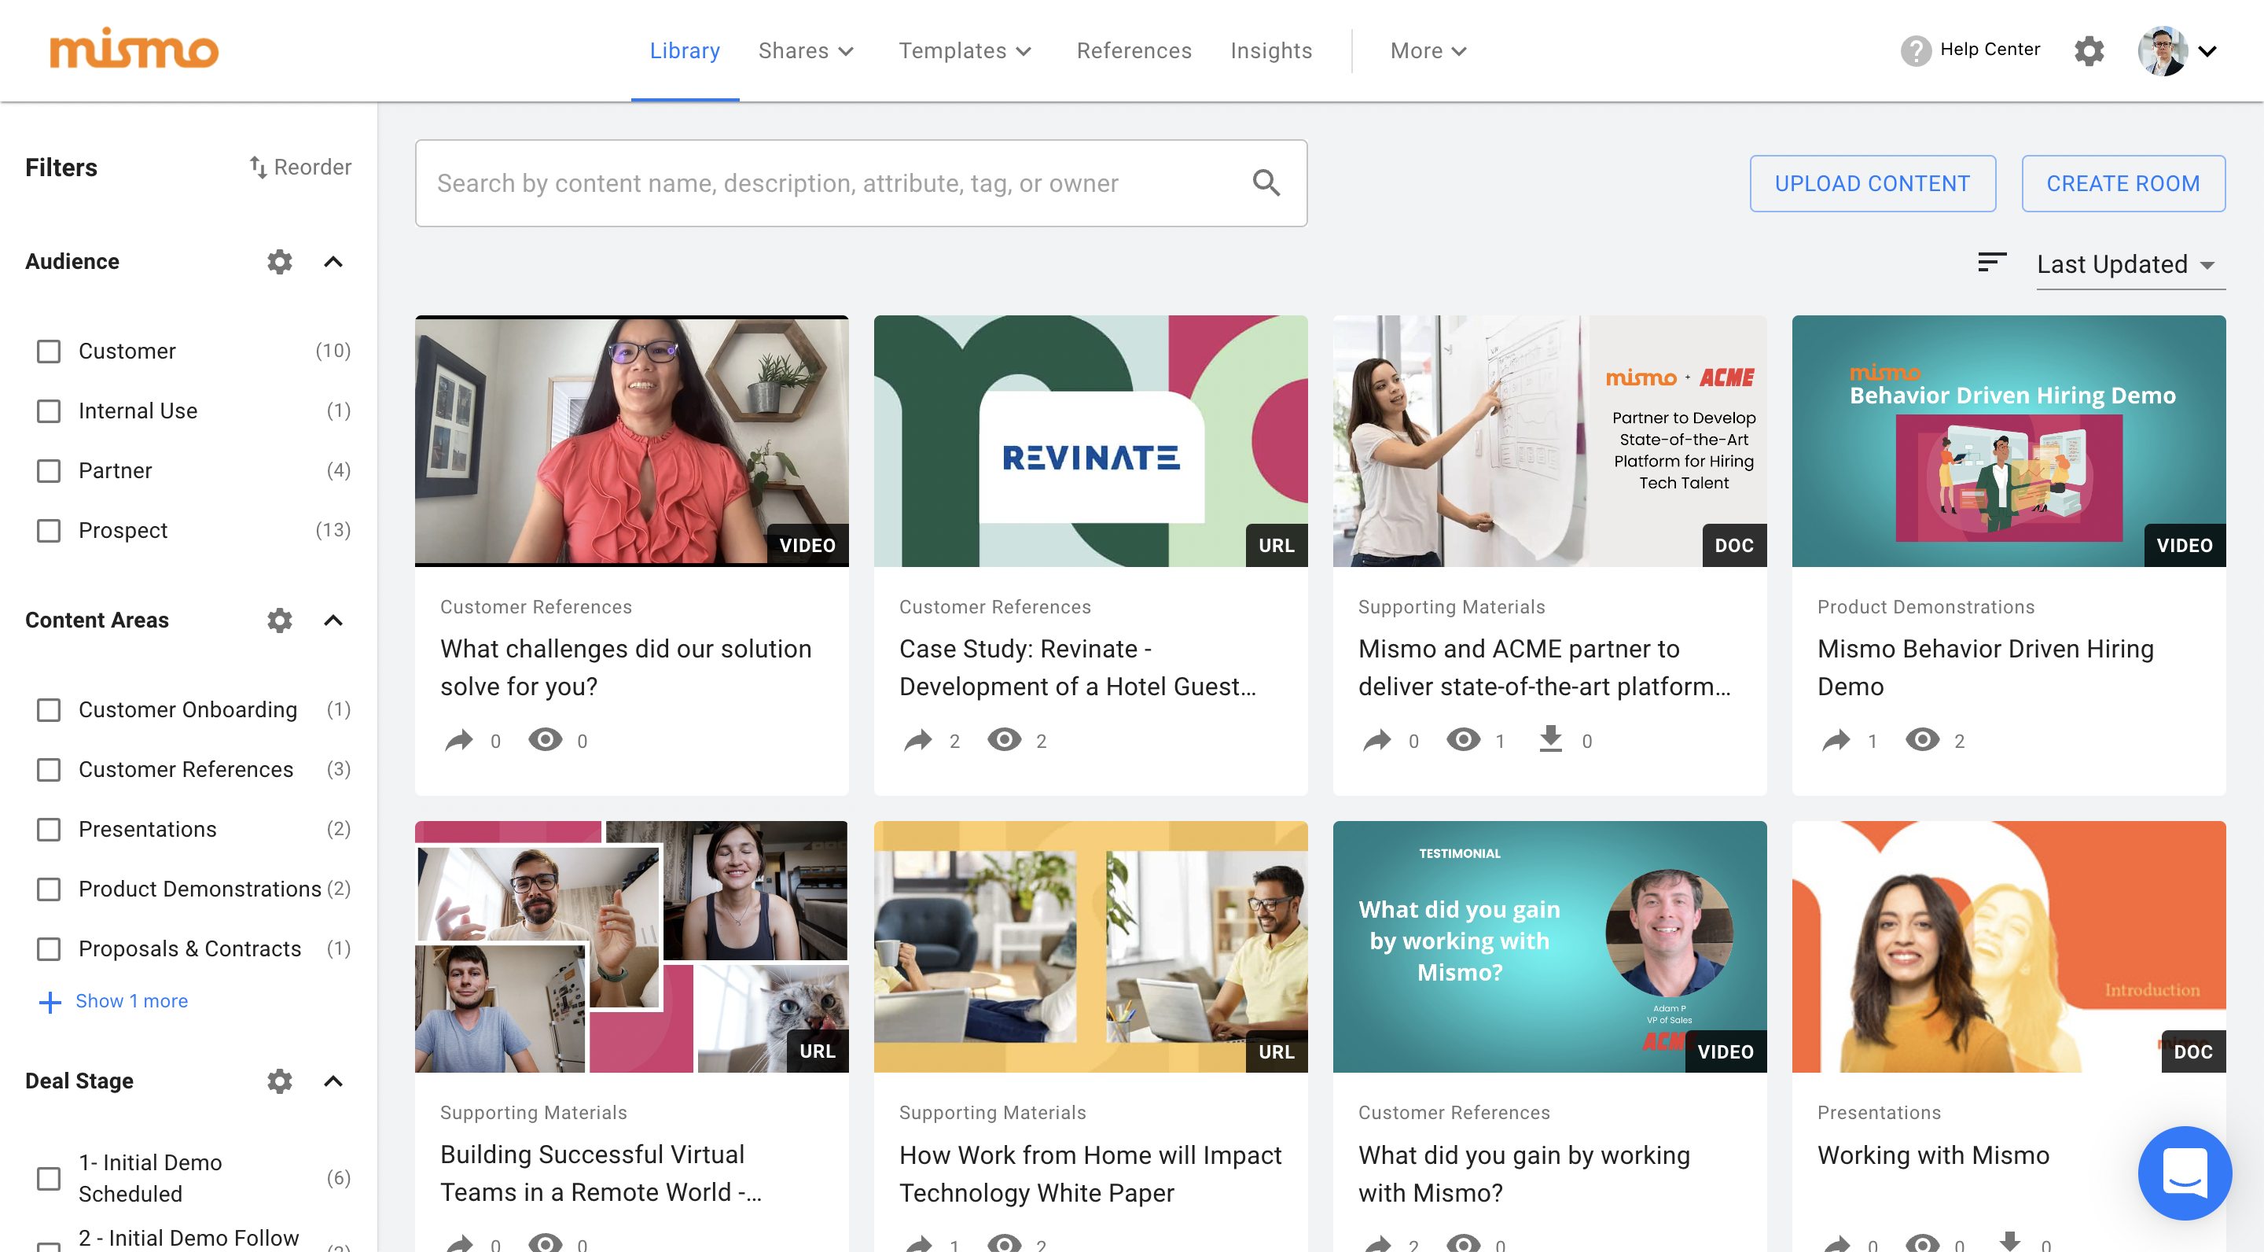Open the Audience filter settings gear
Image resolution: width=2264 pixels, height=1252 pixels.
point(280,262)
